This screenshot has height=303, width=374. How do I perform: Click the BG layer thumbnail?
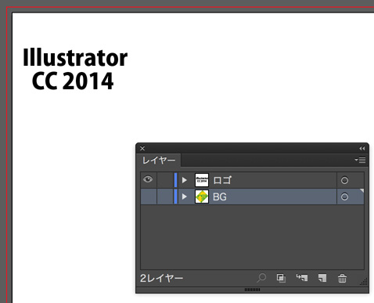click(202, 197)
